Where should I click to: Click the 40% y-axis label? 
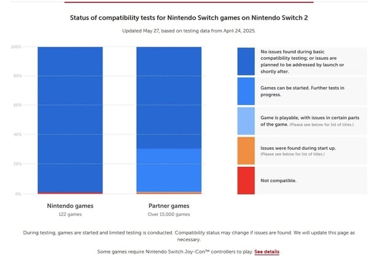[17, 134]
